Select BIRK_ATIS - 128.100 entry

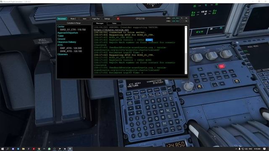point(71,51)
